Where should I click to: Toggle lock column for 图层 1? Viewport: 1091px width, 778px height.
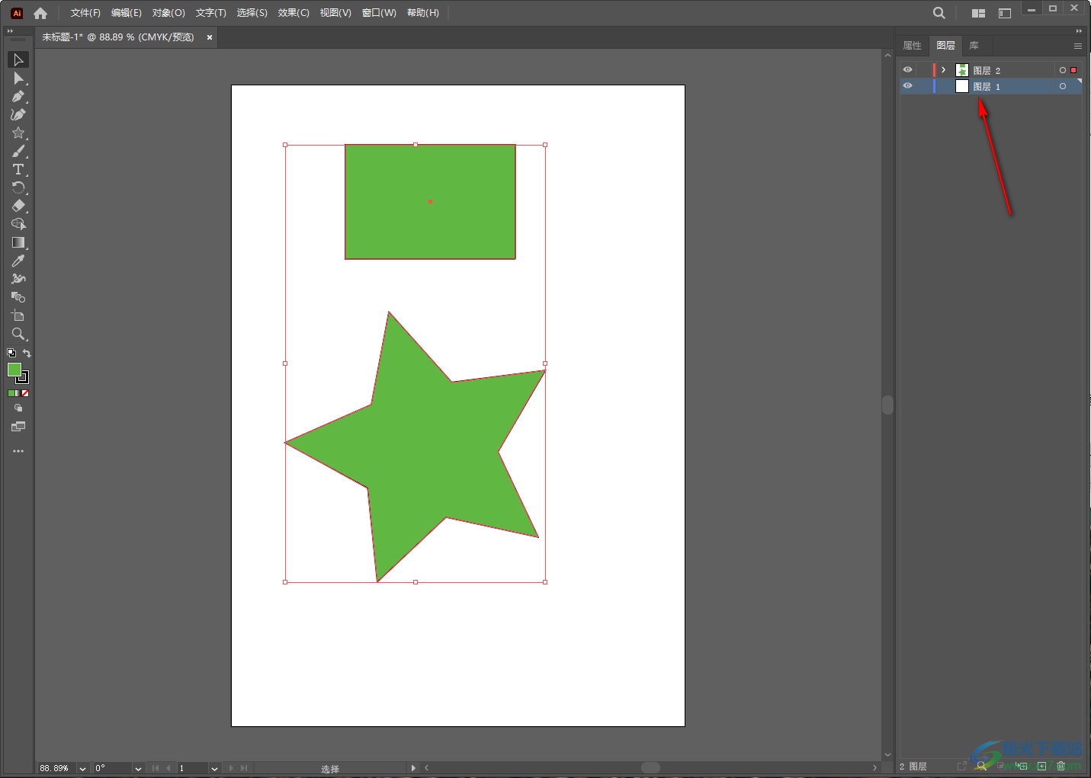[x=923, y=86]
